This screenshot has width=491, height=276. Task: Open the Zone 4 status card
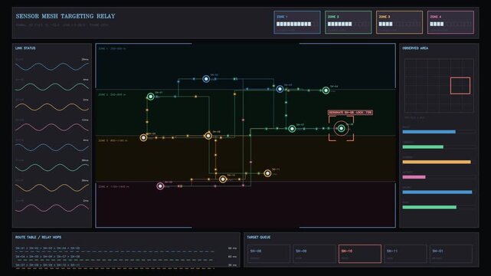pos(450,22)
